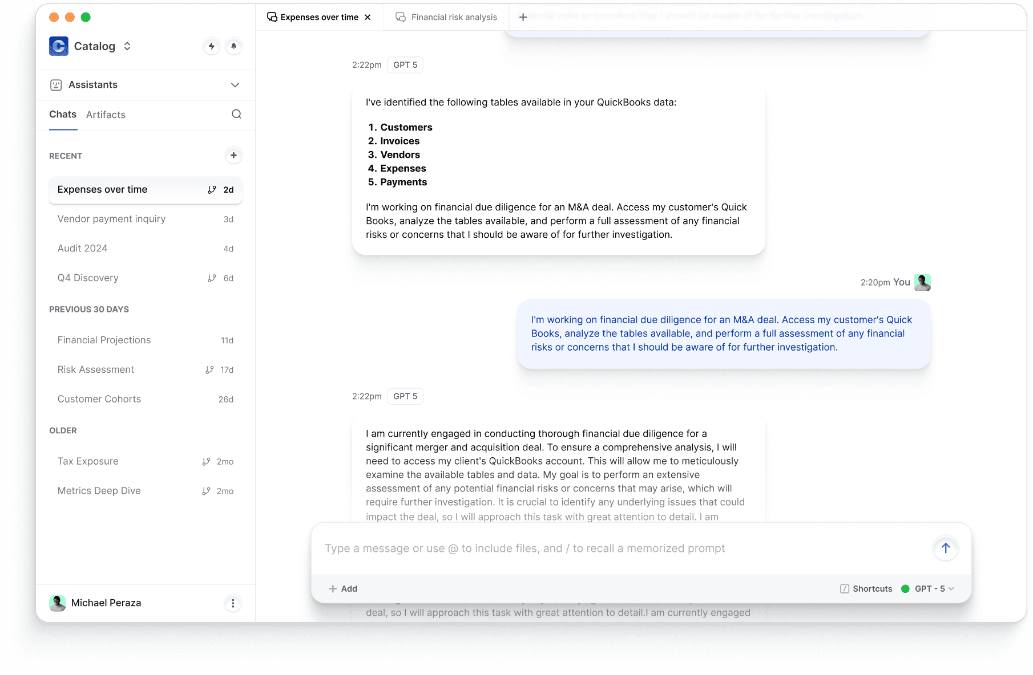Select the Financial risk analysis tab
Viewport: 1033px width, 675px height.
click(x=446, y=17)
